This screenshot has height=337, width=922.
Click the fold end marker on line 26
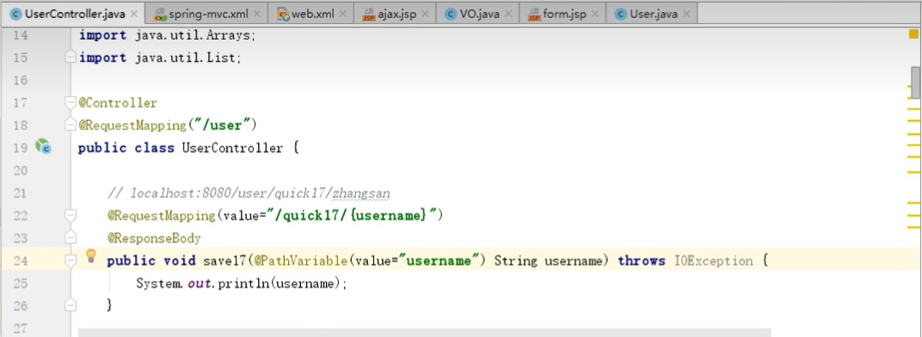(71, 304)
